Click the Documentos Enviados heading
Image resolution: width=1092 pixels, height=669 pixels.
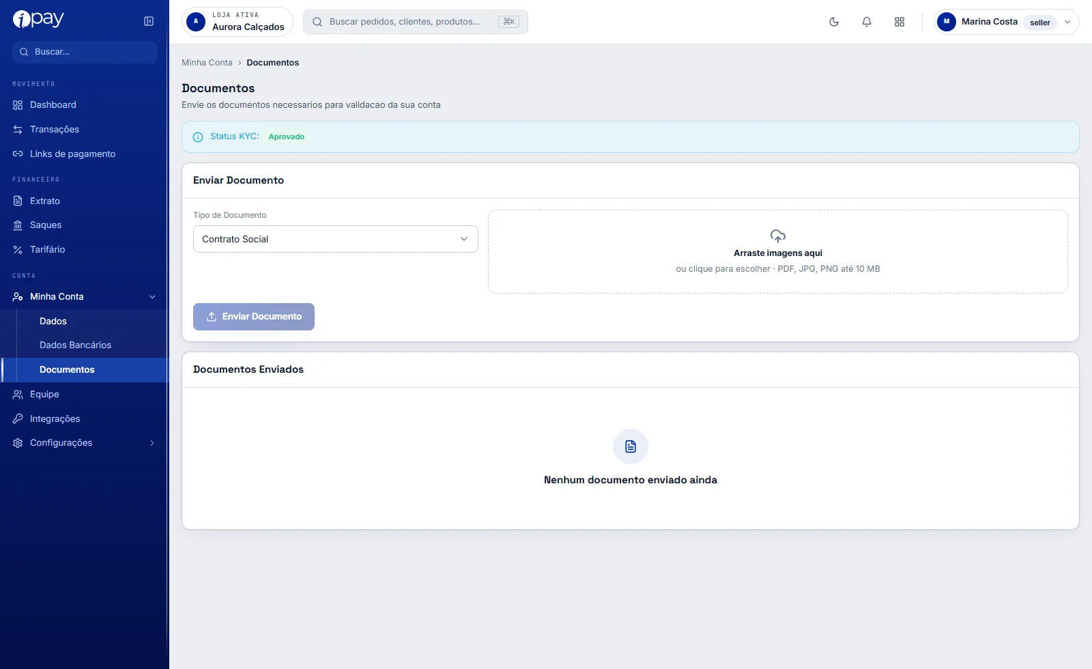[x=248, y=369]
